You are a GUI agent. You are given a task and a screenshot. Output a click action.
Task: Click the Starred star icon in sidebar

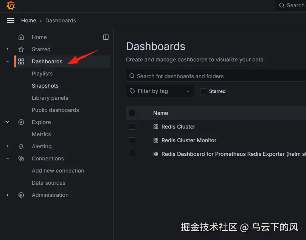[x=21, y=49]
